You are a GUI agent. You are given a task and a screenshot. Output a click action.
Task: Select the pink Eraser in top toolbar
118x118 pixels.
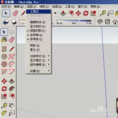[15, 13]
